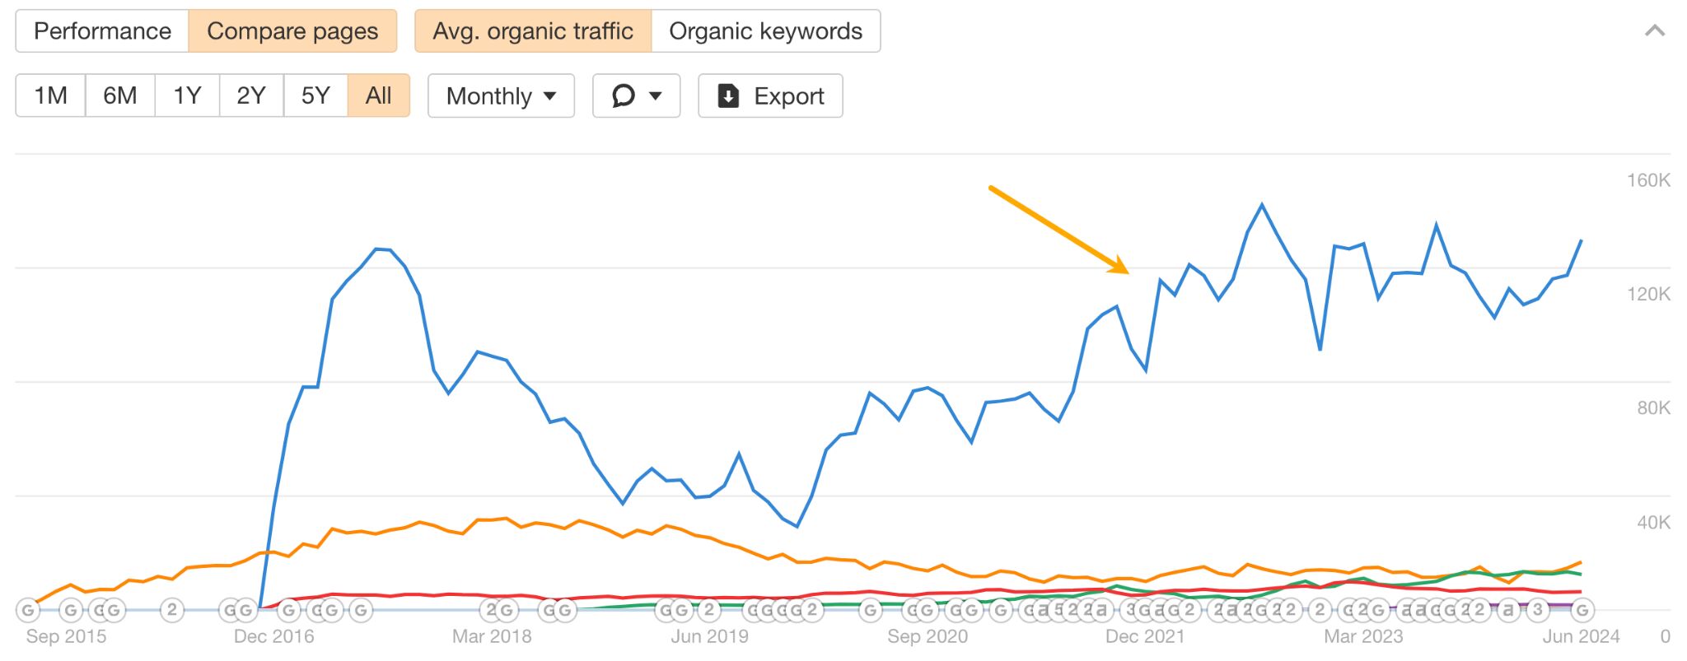1687x661 pixels.
Task: Open the Monthly granularity dropdown
Action: [499, 95]
